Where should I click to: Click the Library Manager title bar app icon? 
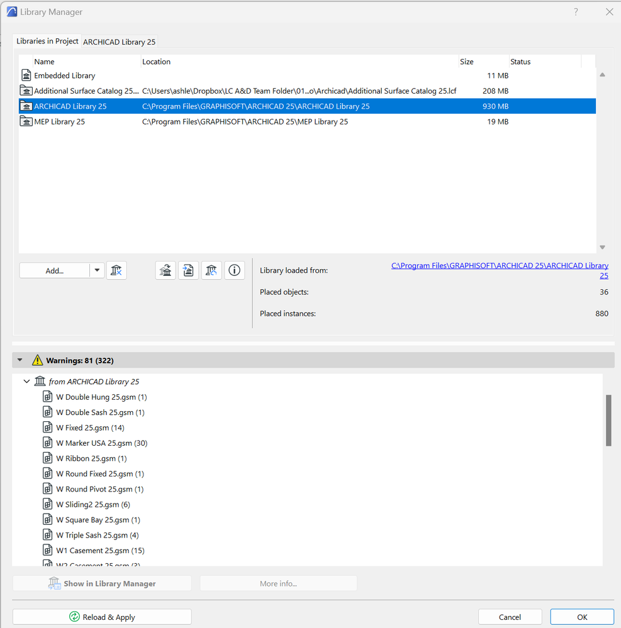[11, 11]
